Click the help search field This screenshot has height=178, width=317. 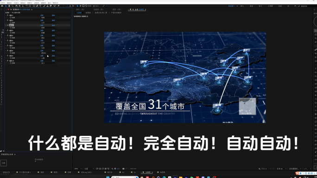(x=306, y=6)
